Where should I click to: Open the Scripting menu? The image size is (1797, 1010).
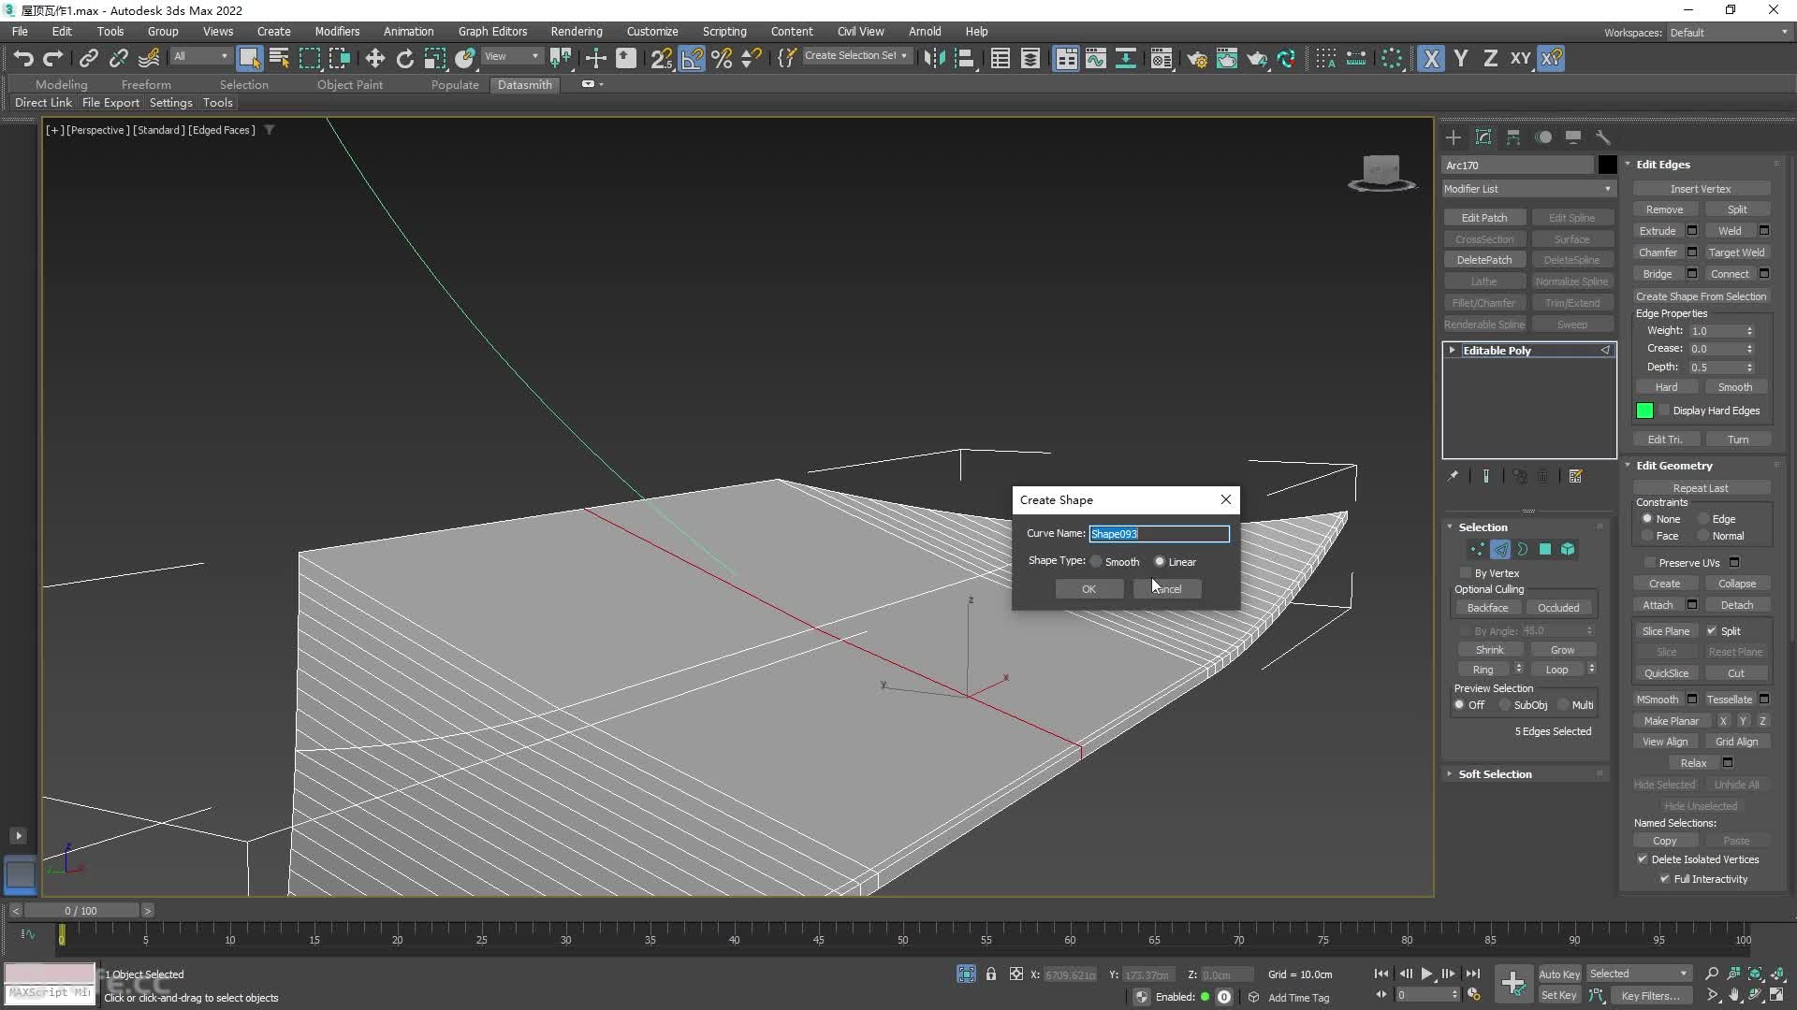724,31
